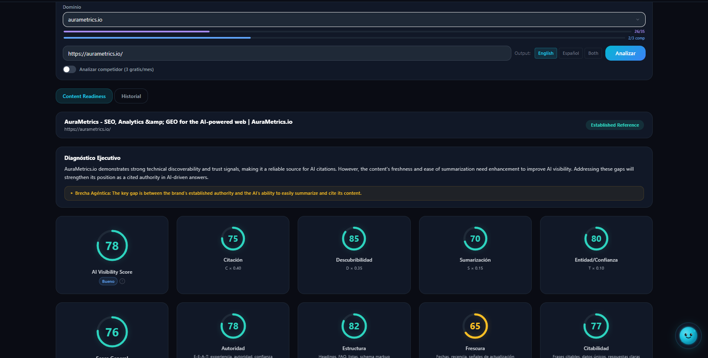Click the Sumarización 70 score gauge

coord(475,238)
